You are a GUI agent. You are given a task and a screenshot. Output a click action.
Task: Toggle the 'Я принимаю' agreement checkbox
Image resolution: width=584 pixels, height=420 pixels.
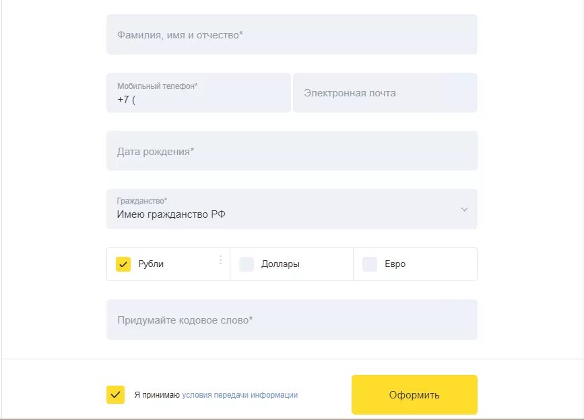(115, 394)
